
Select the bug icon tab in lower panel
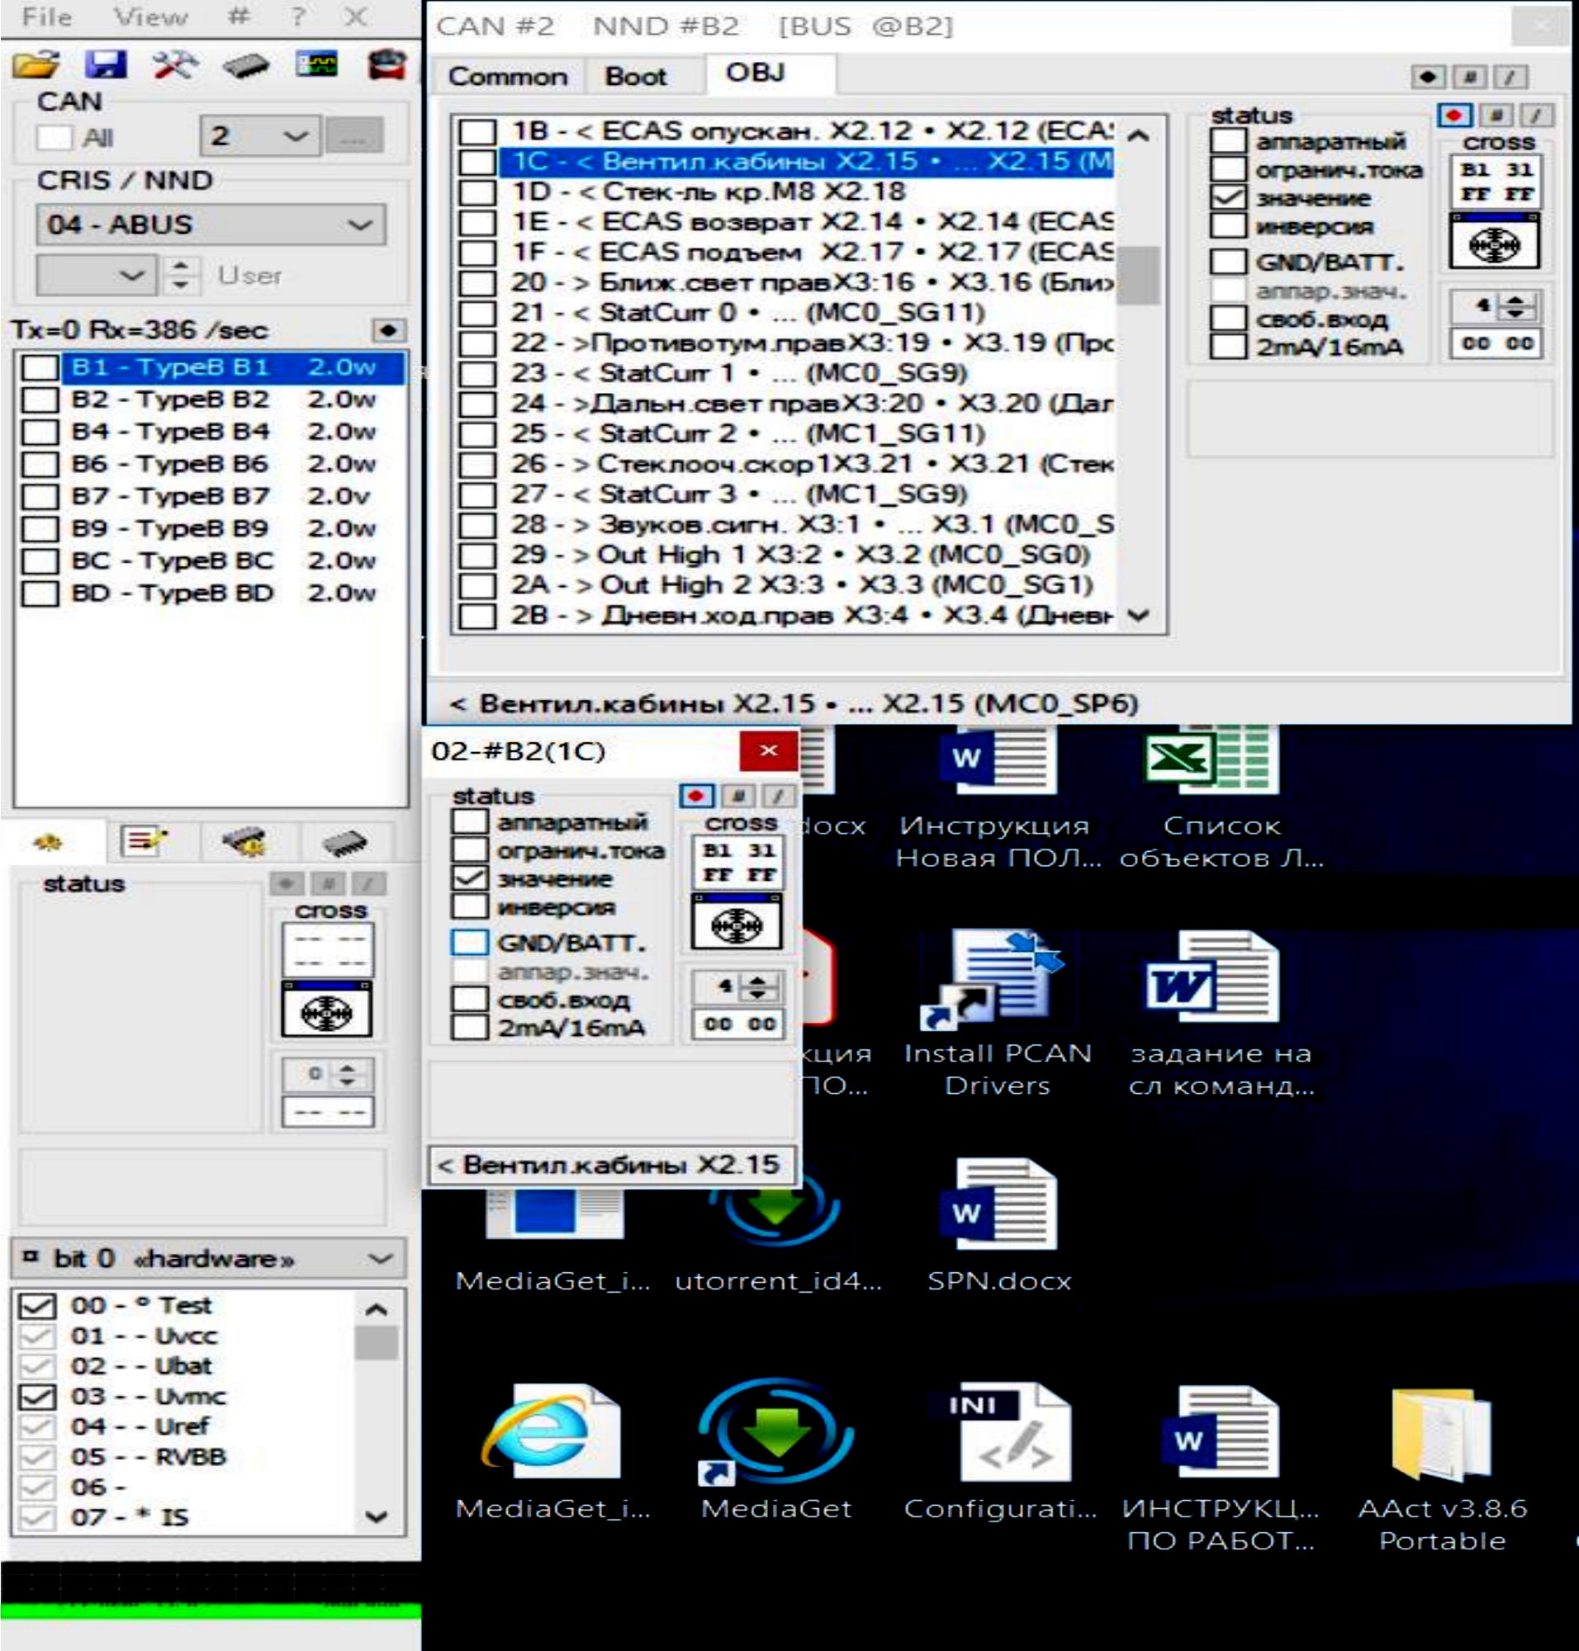(x=48, y=841)
